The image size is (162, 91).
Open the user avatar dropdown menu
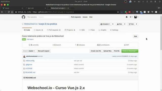[136, 17]
